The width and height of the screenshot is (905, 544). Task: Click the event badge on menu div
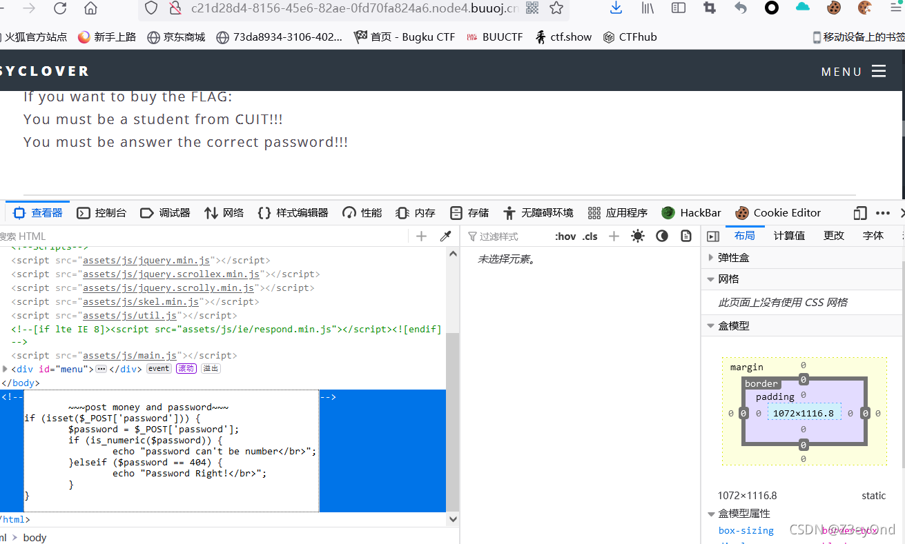[x=159, y=369]
